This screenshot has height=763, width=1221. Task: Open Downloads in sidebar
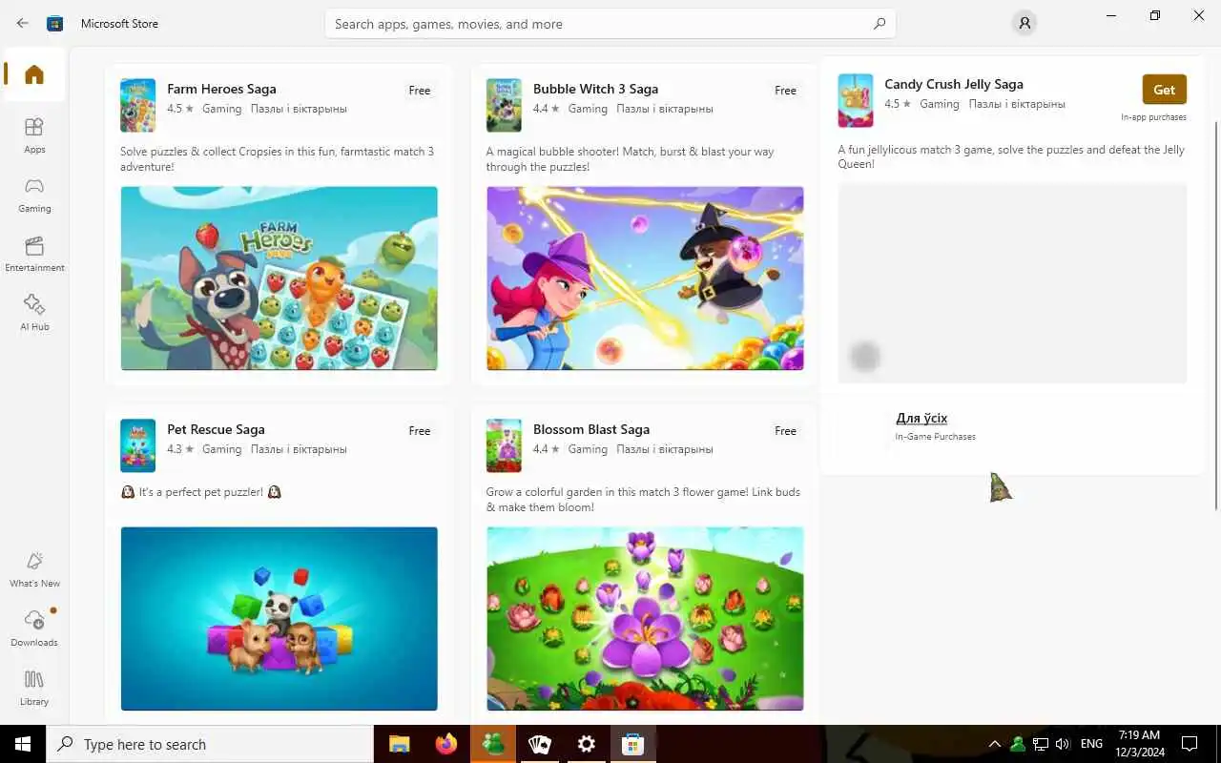click(x=34, y=628)
